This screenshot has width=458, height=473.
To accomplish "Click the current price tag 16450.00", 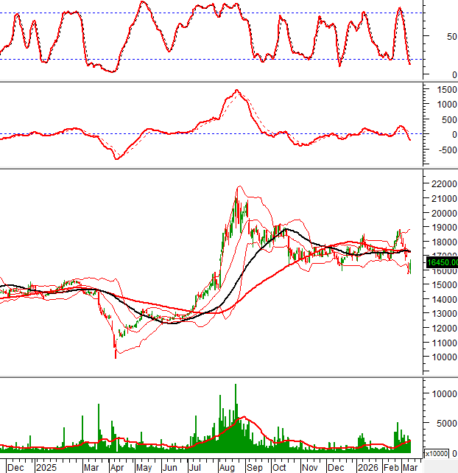I will 443,262.
